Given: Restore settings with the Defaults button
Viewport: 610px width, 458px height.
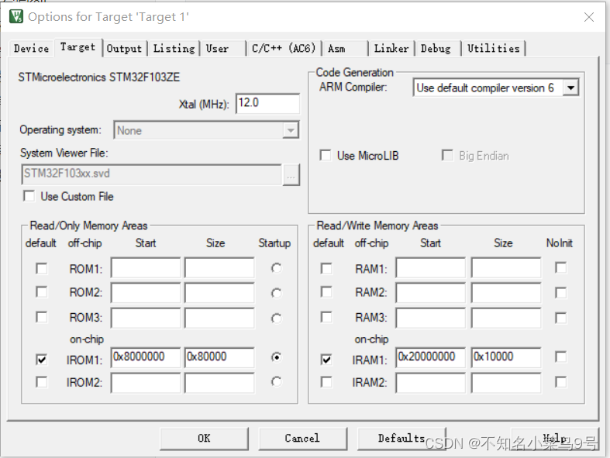Looking at the screenshot, I should click(x=401, y=439).
